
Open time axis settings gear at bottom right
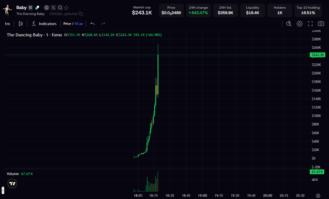click(318, 196)
